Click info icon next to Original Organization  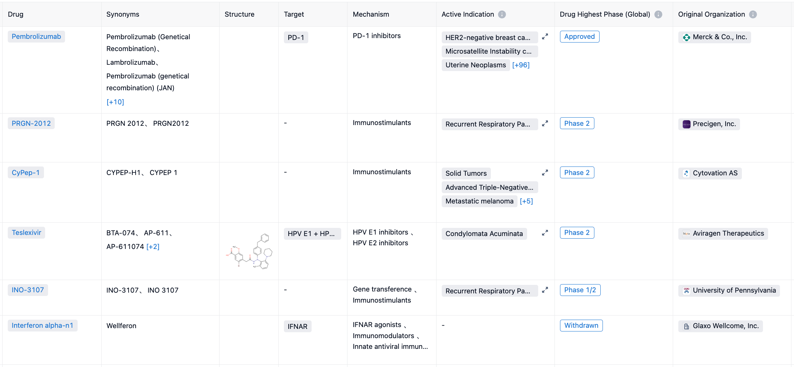click(x=753, y=14)
